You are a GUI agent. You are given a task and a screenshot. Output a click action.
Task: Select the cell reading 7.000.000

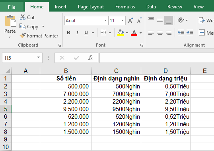(66, 94)
